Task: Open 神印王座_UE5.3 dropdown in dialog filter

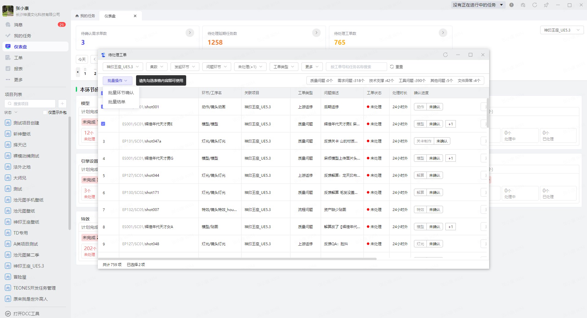Action: tap(123, 67)
